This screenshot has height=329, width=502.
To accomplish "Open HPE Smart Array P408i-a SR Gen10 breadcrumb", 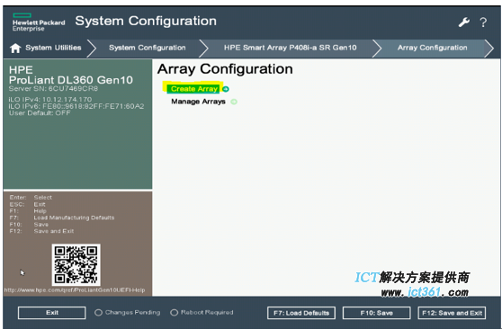I will [290, 48].
